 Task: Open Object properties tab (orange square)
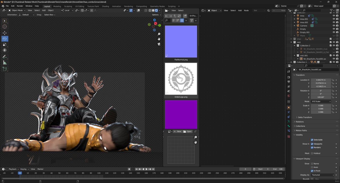[x=288, y=107]
